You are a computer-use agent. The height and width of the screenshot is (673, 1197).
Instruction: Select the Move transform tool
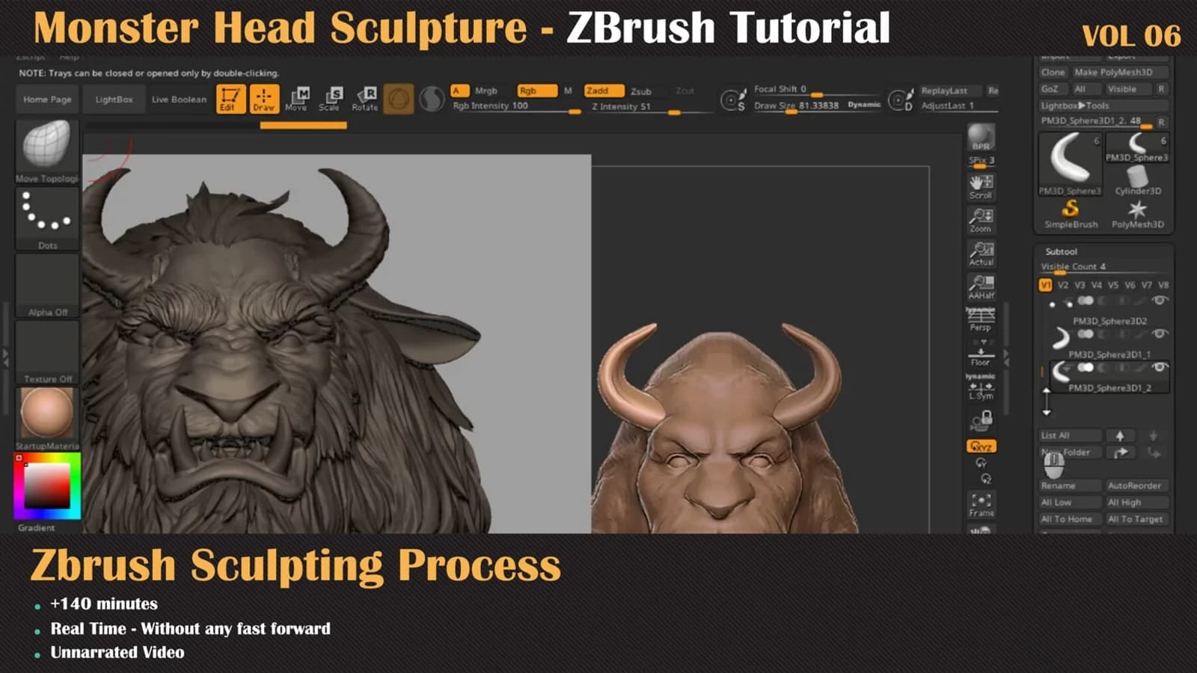tap(297, 99)
